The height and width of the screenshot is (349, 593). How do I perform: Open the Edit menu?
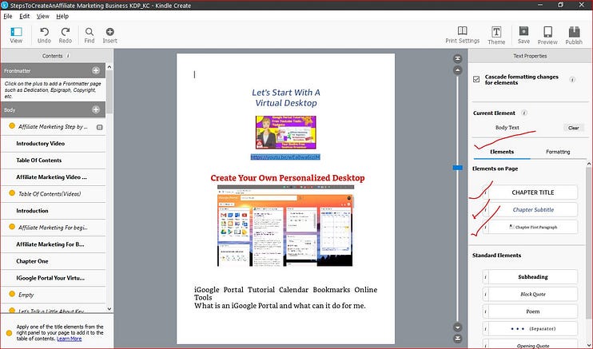point(24,16)
